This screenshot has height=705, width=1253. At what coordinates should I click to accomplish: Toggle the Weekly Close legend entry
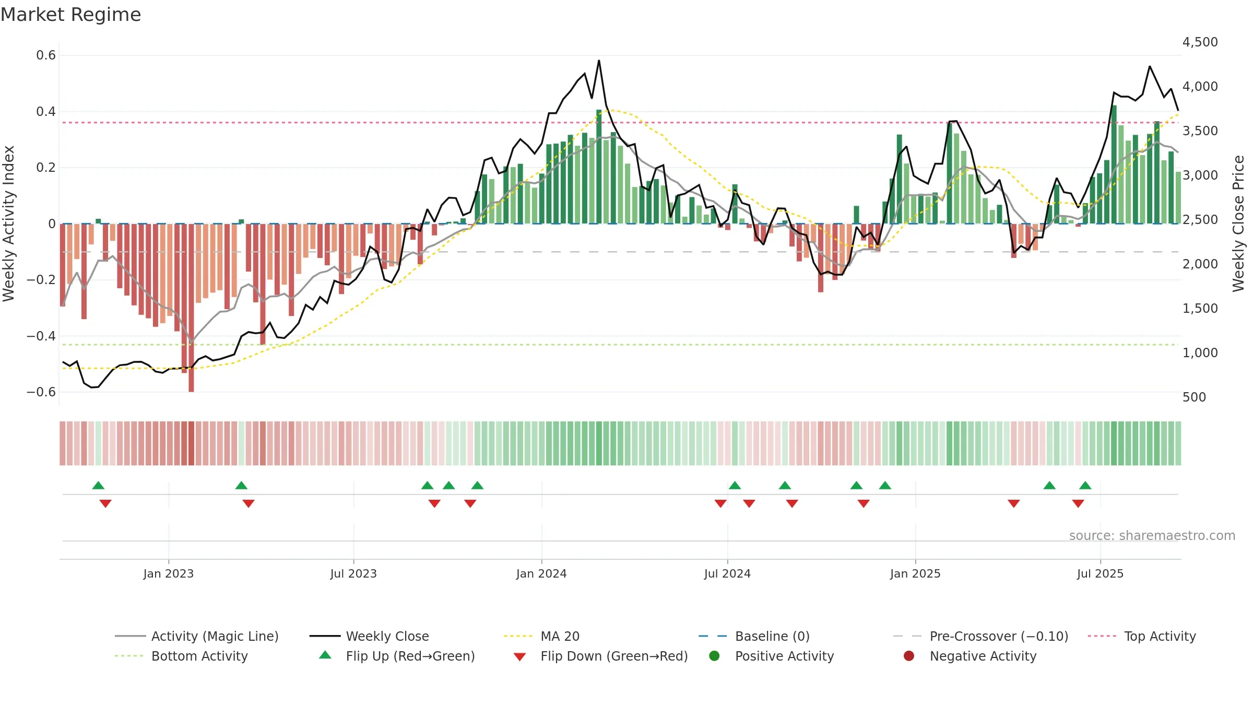369,636
